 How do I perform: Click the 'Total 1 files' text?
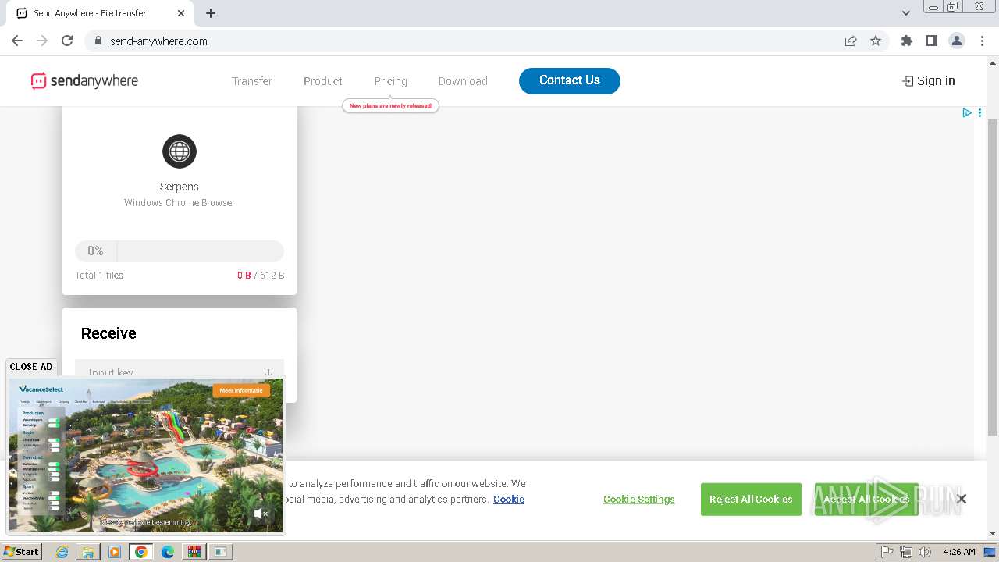pyautogui.click(x=99, y=275)
